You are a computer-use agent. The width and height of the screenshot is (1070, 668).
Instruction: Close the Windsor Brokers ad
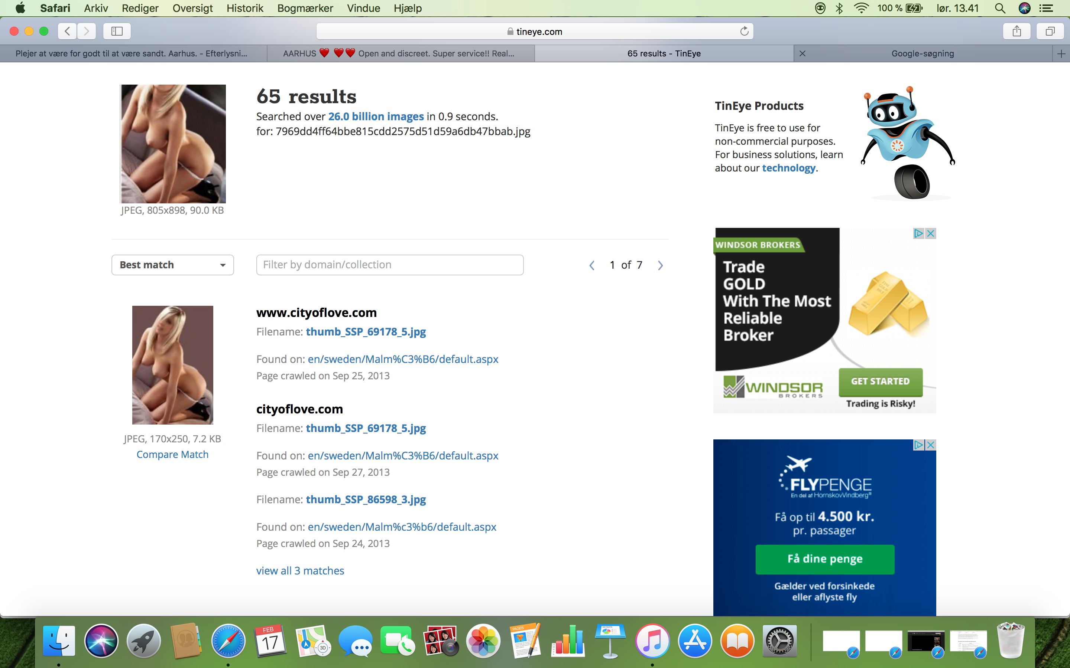931,233
